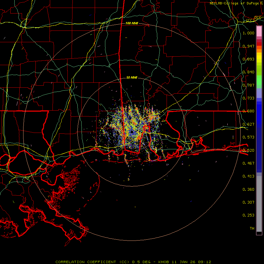The height and width of the screenshot is (264, 264).
Task: Click the DCC label above the color scale
Action: 258,18
